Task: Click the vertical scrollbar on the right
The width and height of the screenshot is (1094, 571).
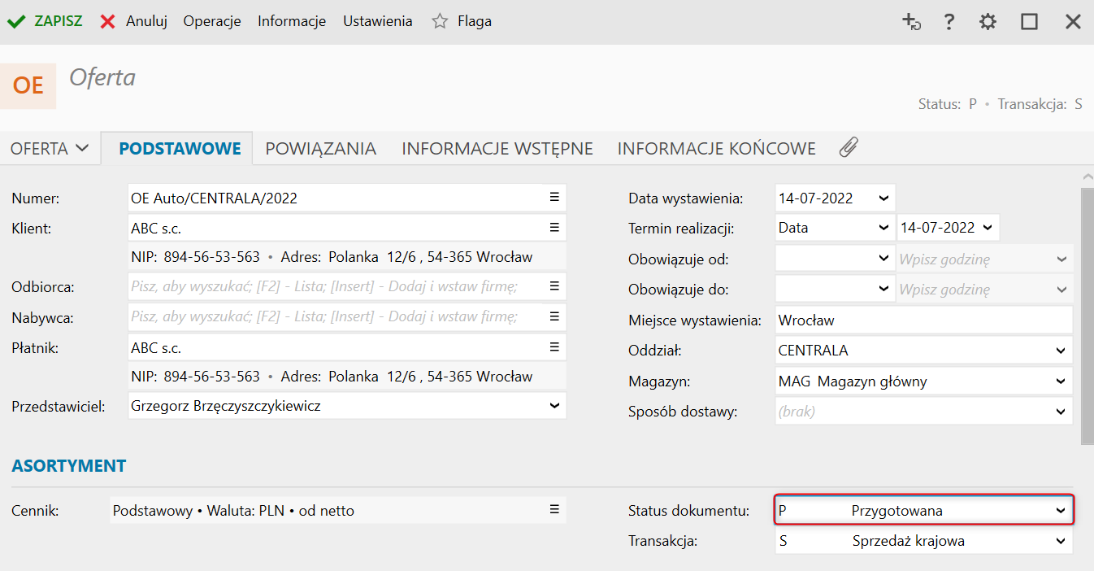Action: click(1087, 316)
